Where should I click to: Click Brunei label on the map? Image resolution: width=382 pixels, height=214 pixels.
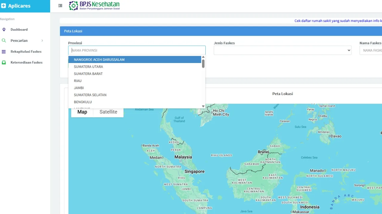(264, 152)
